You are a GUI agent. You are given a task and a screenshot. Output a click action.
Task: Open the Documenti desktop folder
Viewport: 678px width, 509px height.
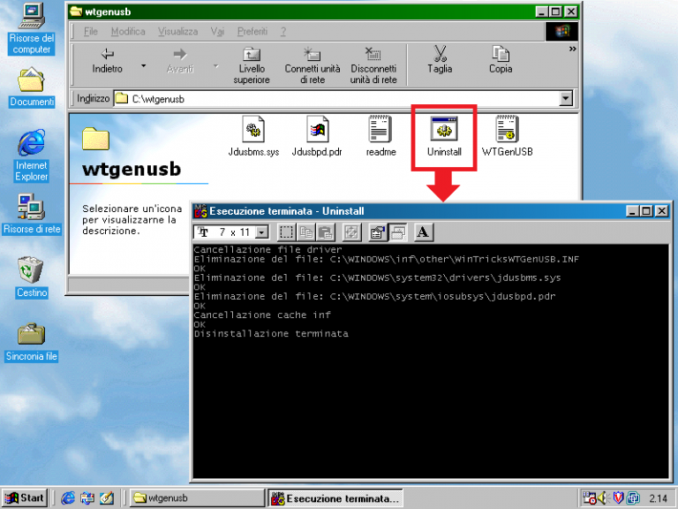point(32,87)
